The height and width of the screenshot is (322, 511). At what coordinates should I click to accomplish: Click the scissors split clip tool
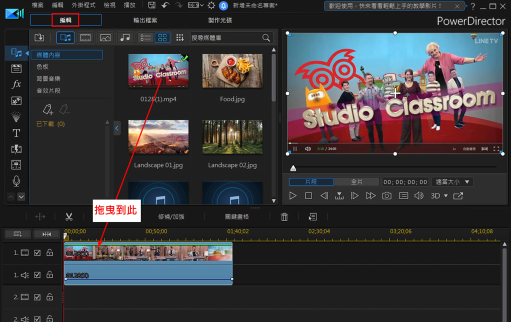[68, 216]
